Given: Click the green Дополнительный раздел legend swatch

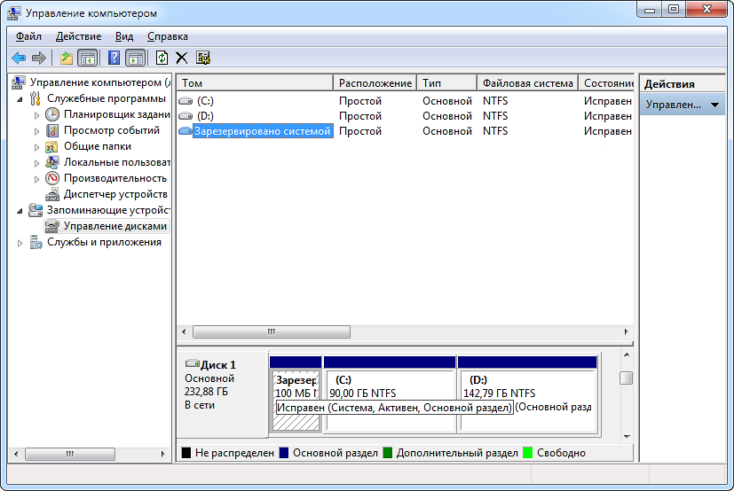Looking at the screenshot, I should pos(388,453).
